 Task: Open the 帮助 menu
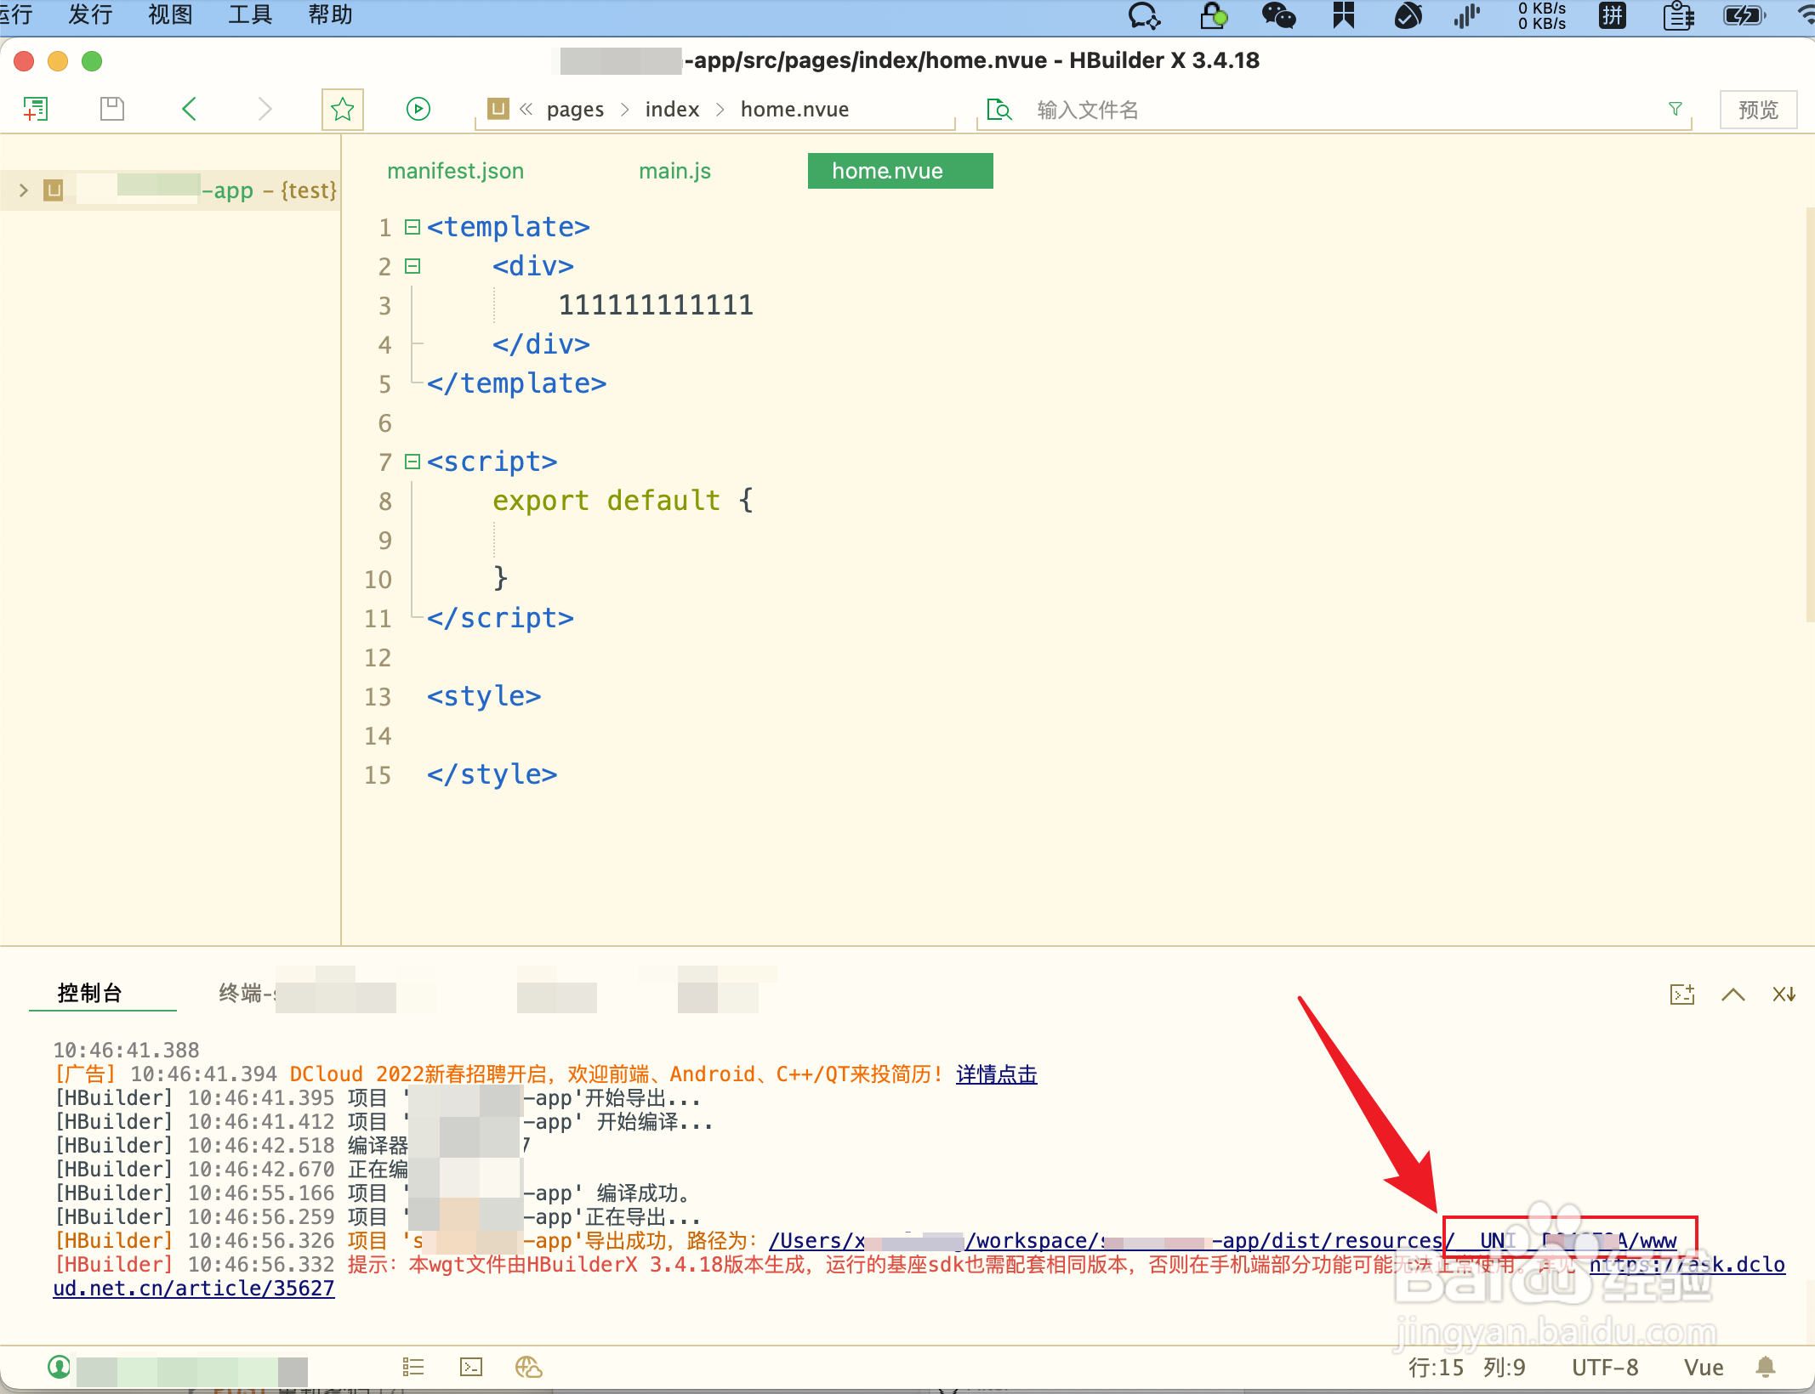(330, 15)
